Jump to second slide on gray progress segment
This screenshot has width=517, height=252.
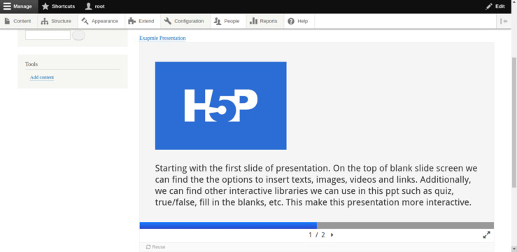pos(405,225)
